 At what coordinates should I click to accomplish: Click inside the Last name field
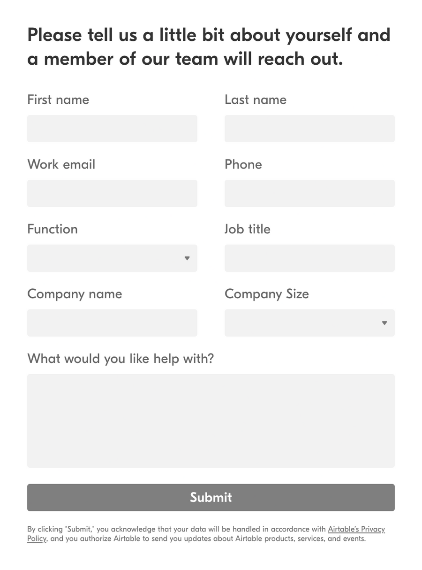point(309,129)
